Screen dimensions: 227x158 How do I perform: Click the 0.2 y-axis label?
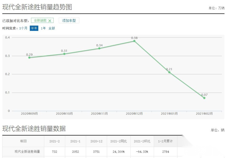coord(7,74)
